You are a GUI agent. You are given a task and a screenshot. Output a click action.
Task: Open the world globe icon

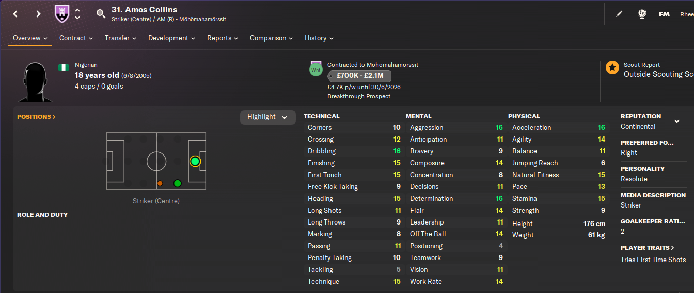(642, 14)
